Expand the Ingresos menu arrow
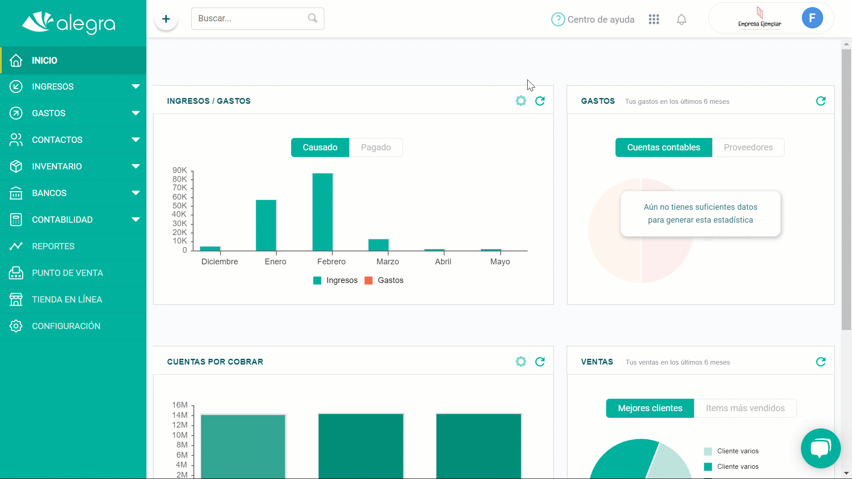Viewport: 852px width, 479px height. tap(136, 86)
